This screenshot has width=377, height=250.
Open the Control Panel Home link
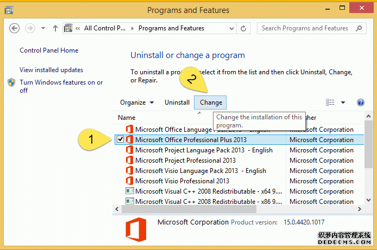[49, 50]
